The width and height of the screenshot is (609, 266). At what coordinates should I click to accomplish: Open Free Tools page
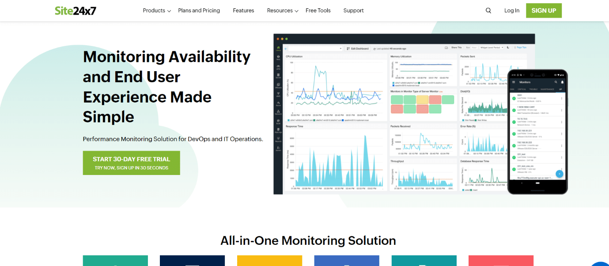(x=318, y=11)
